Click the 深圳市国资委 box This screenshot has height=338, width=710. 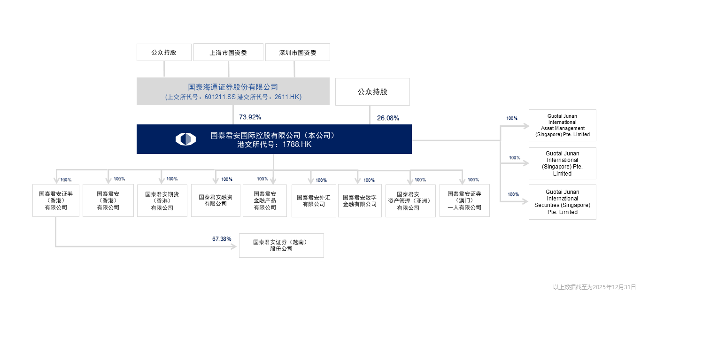(x=297, y=53)
